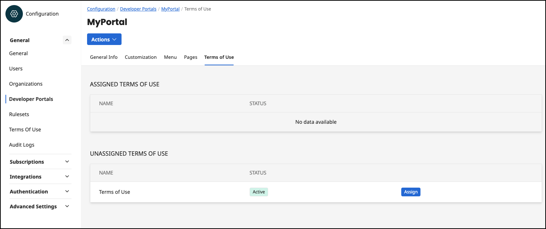Go to Rulesets configuration
This screenshot has width=546, height=229.
pos(19,114)
